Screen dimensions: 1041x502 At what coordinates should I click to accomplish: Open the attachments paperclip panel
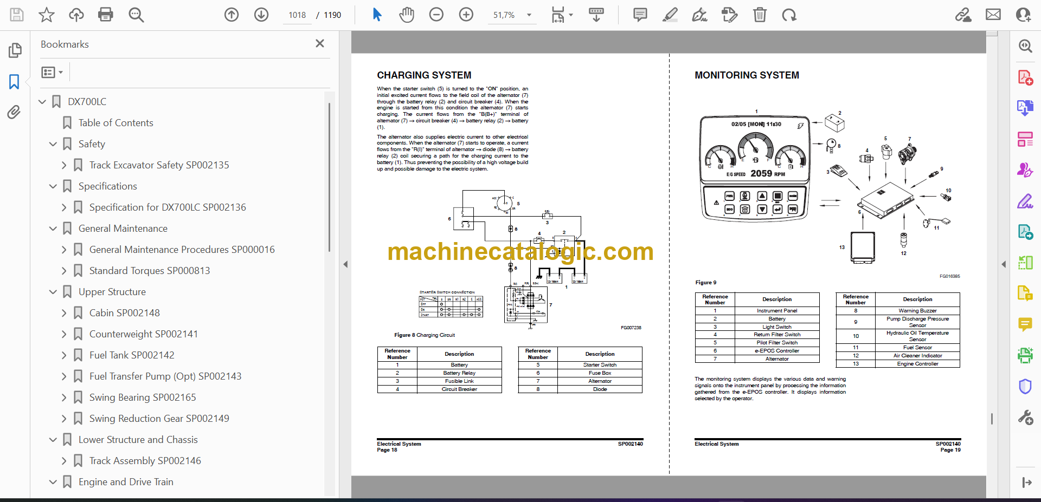[x=15, y=112]
